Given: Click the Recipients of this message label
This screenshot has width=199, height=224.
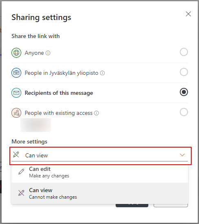Looking at the screenshot, I should pyautogui.click(x=59, y=93).
